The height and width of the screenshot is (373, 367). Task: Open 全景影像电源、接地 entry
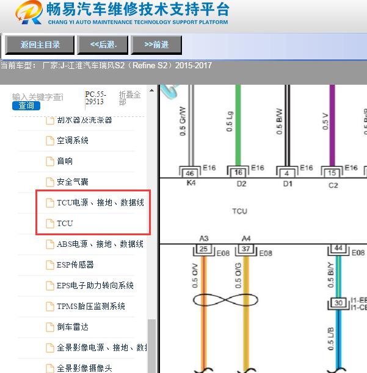102,347
